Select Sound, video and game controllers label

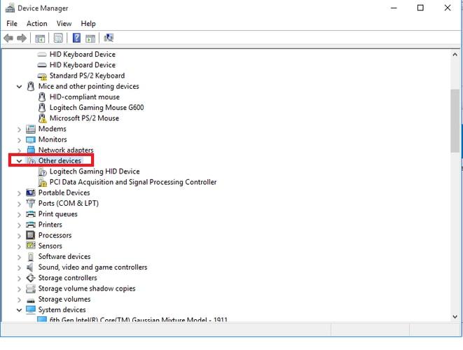(92, 267)
